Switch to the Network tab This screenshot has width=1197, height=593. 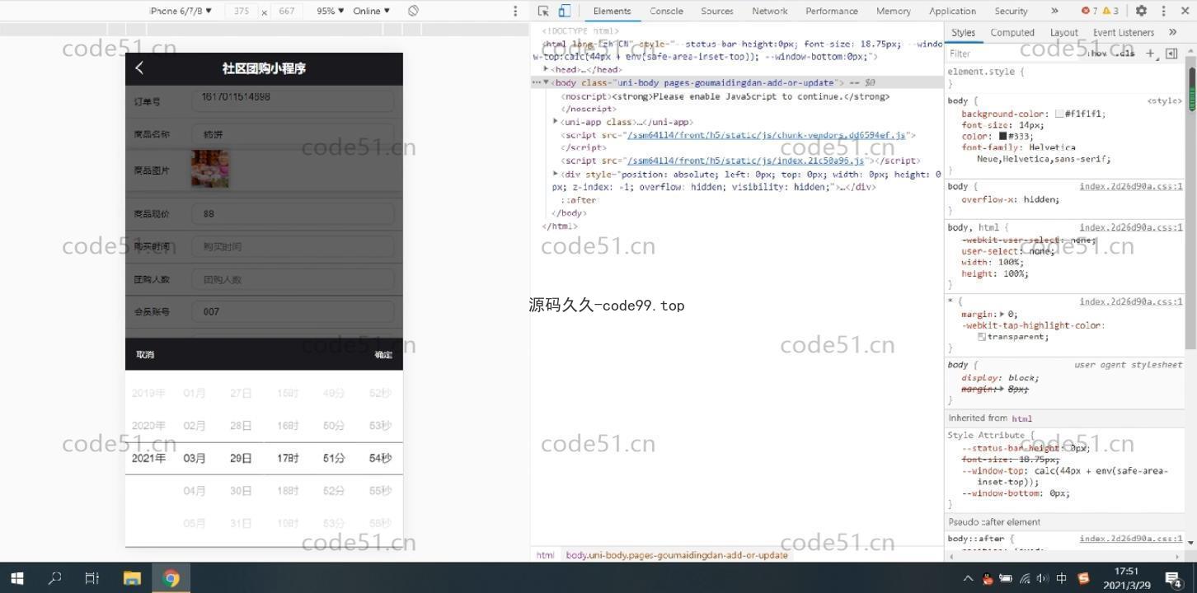pos(770,11)
